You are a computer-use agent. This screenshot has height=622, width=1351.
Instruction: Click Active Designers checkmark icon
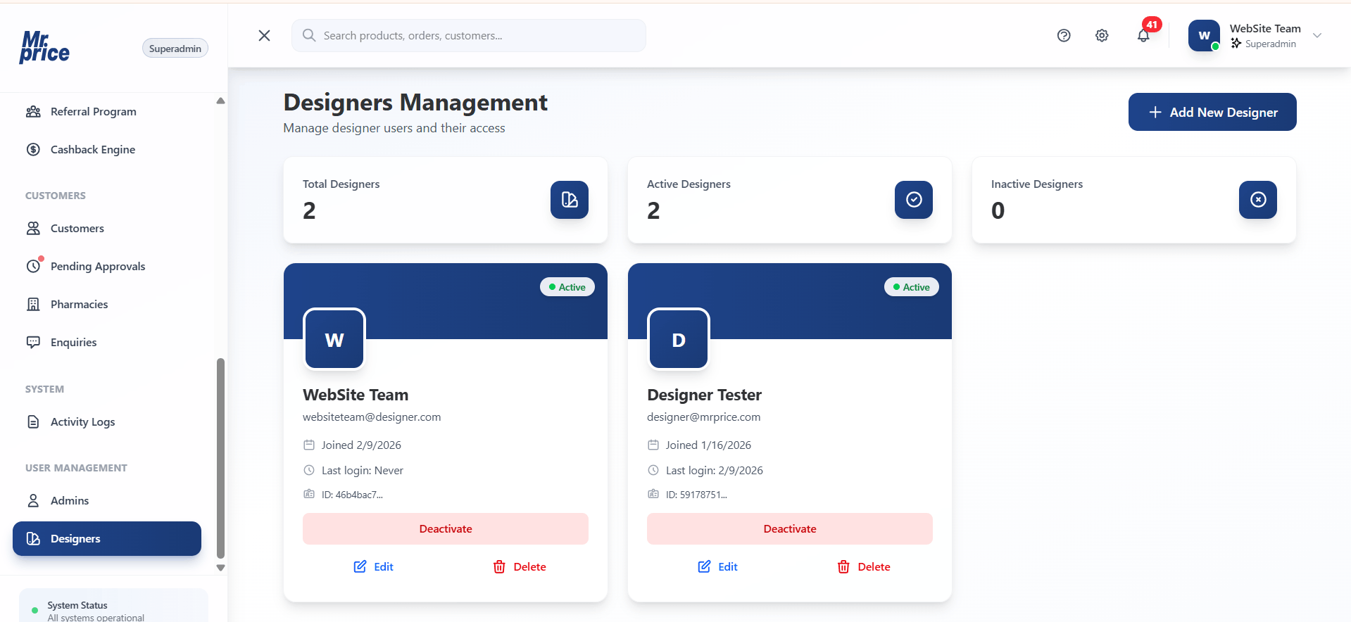coord(914,200)
